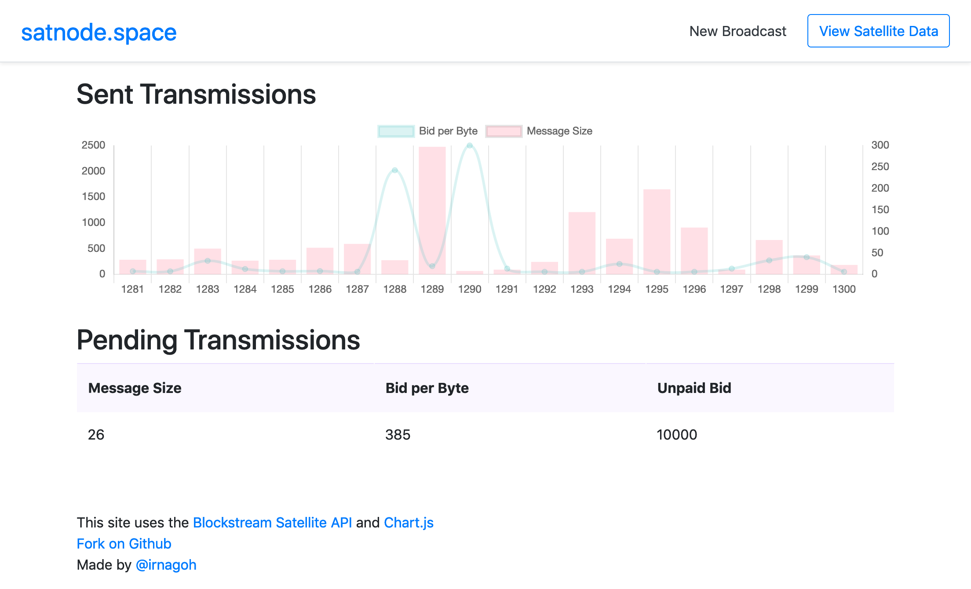Click the Bid per Byte column header
Screen dimensions: 971x589
coord(427,388)
